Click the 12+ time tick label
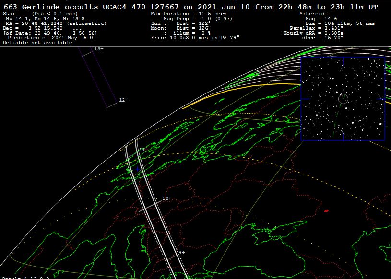Image resolution: width=391 pixels, height=279 pixels. tap(124, 100)
